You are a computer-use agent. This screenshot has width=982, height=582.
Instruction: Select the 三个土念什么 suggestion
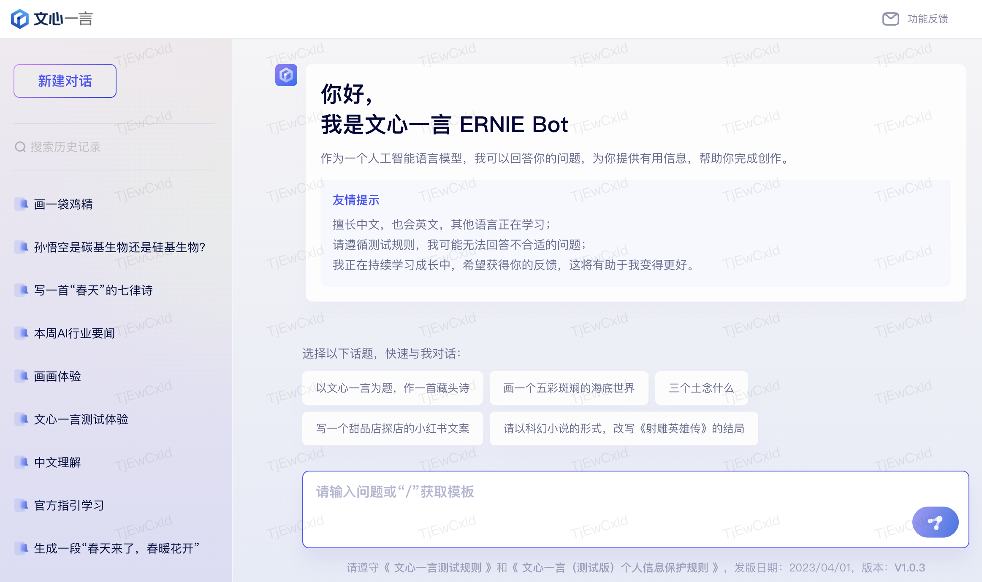click(701, 388)
